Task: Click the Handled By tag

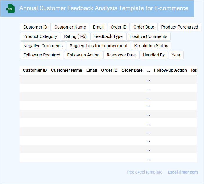Action: pos(153,55)
